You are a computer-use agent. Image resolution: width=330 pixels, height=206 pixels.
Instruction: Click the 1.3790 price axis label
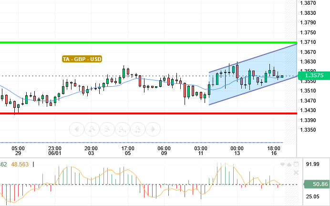point(308,22)
